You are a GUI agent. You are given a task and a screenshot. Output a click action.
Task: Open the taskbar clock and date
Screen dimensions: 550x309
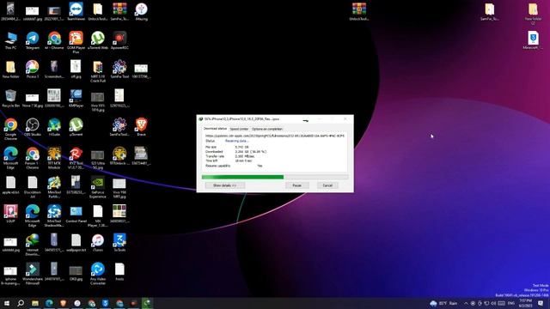525,303
